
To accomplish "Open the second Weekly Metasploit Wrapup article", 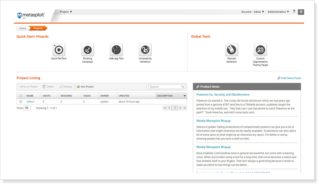I will tap(214, 147).
